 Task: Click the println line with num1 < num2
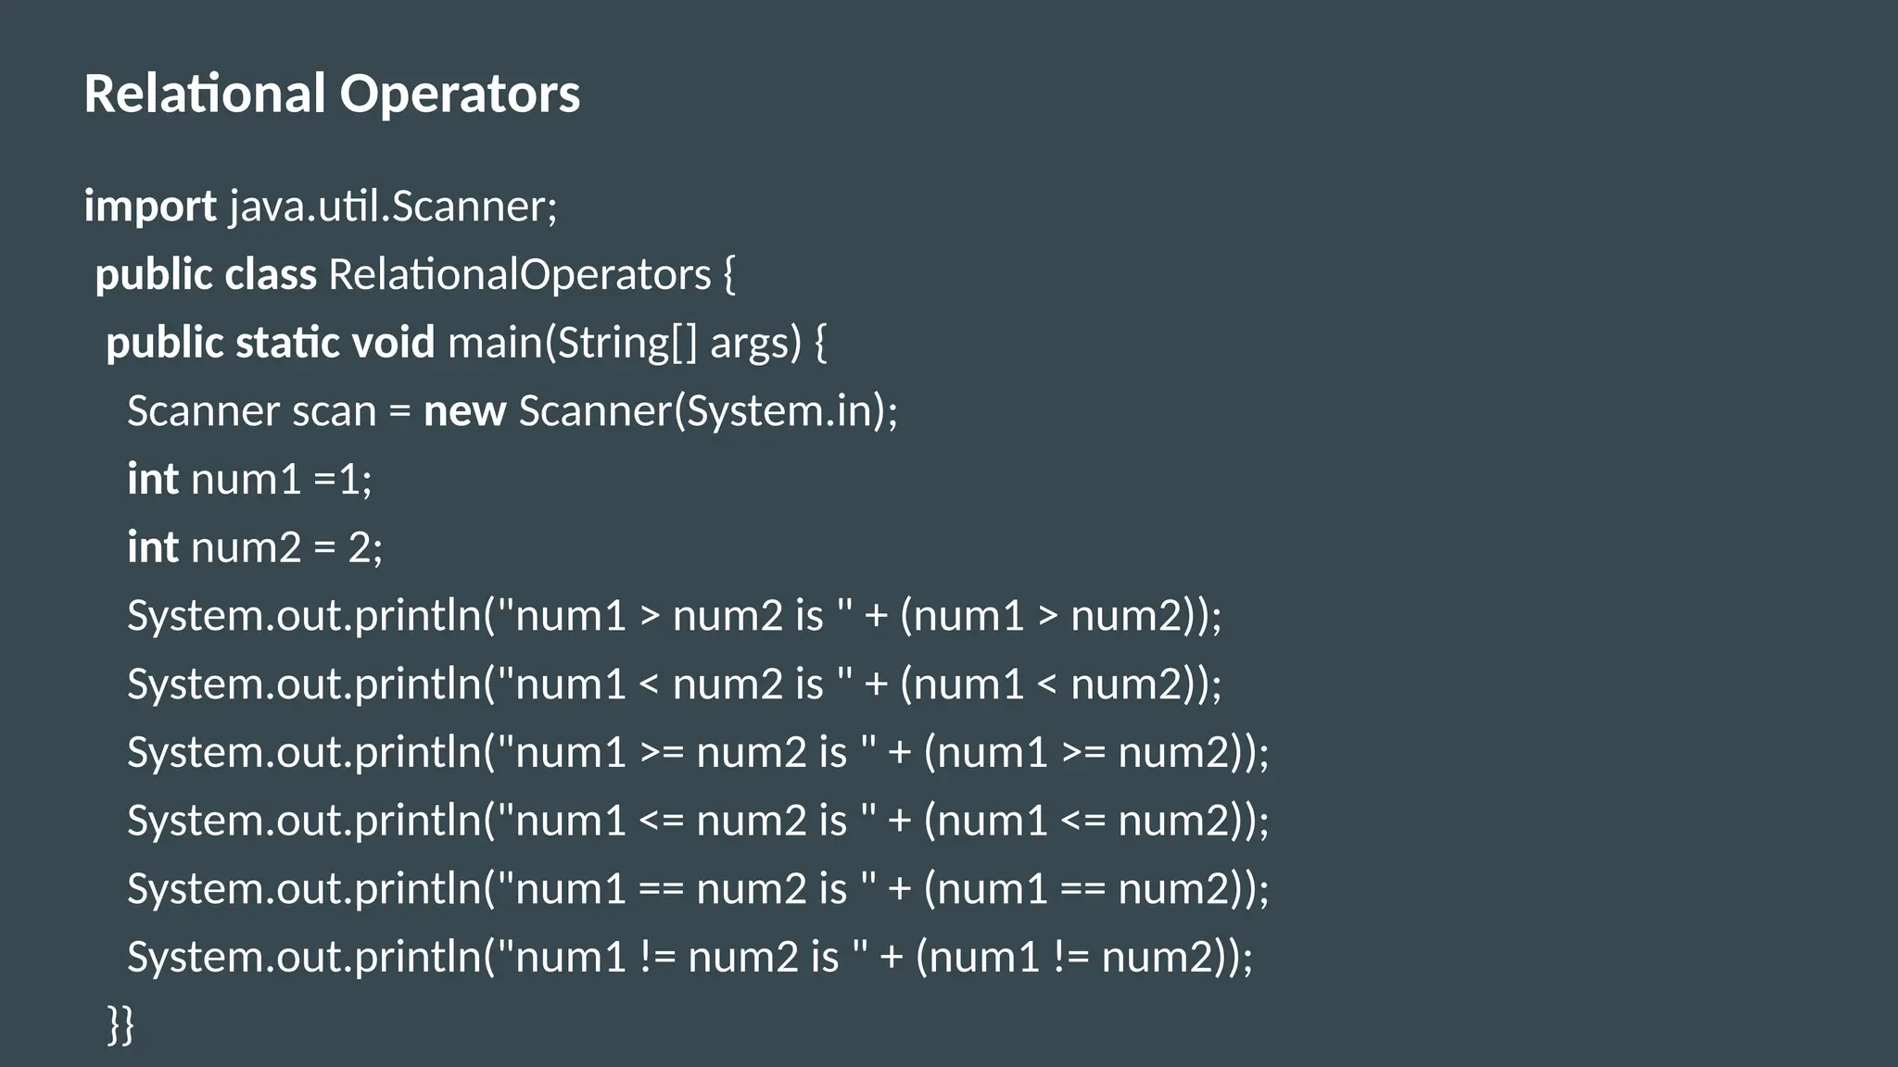tap(674, 684)
